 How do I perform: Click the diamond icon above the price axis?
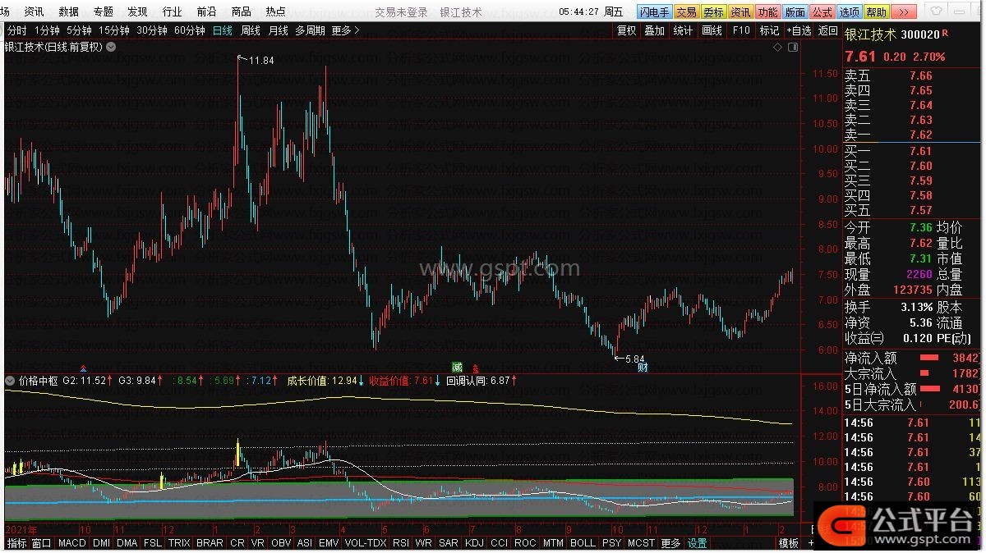tap(777, 47)
